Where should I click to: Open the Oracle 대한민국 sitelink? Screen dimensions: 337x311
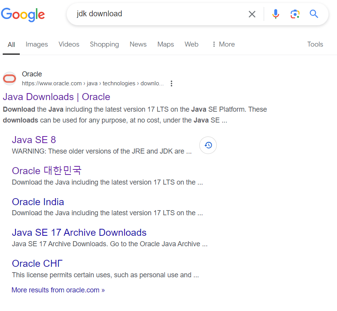click(47, 171)
